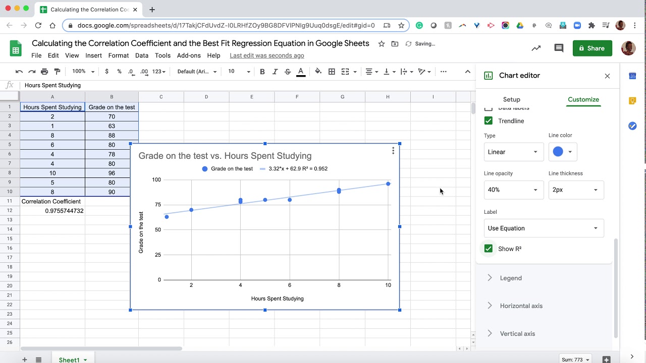The image size is (646, 363).
Task: Select the Customize tab in Chart editor
Action: coord(583,99)
